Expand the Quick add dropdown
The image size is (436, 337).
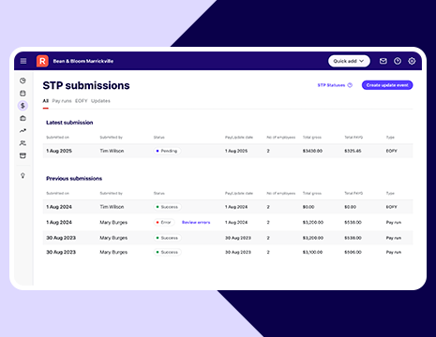tap(349, 61)
